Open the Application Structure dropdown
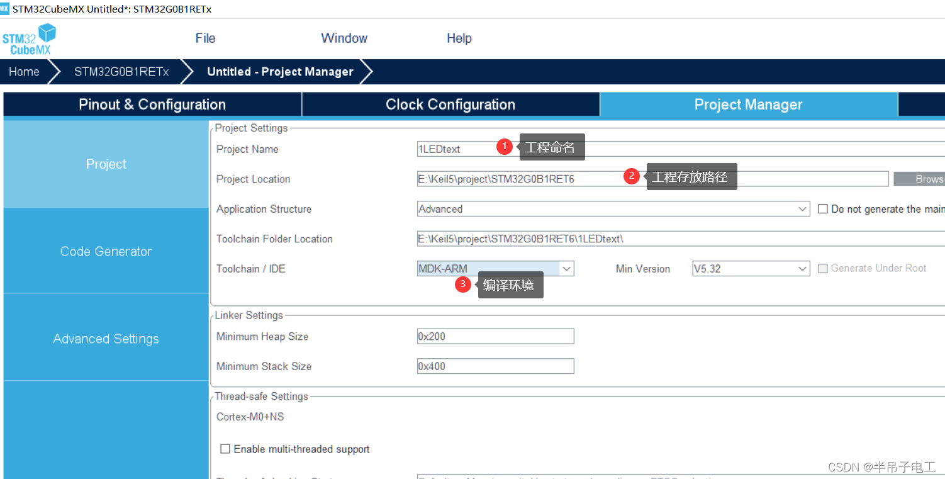This screenshot has height=479, width=945. coord(613,209)
